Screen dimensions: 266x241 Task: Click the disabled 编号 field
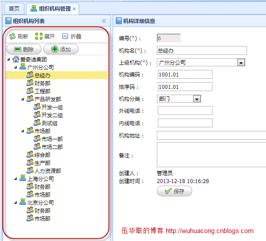(x=169, y=38)
